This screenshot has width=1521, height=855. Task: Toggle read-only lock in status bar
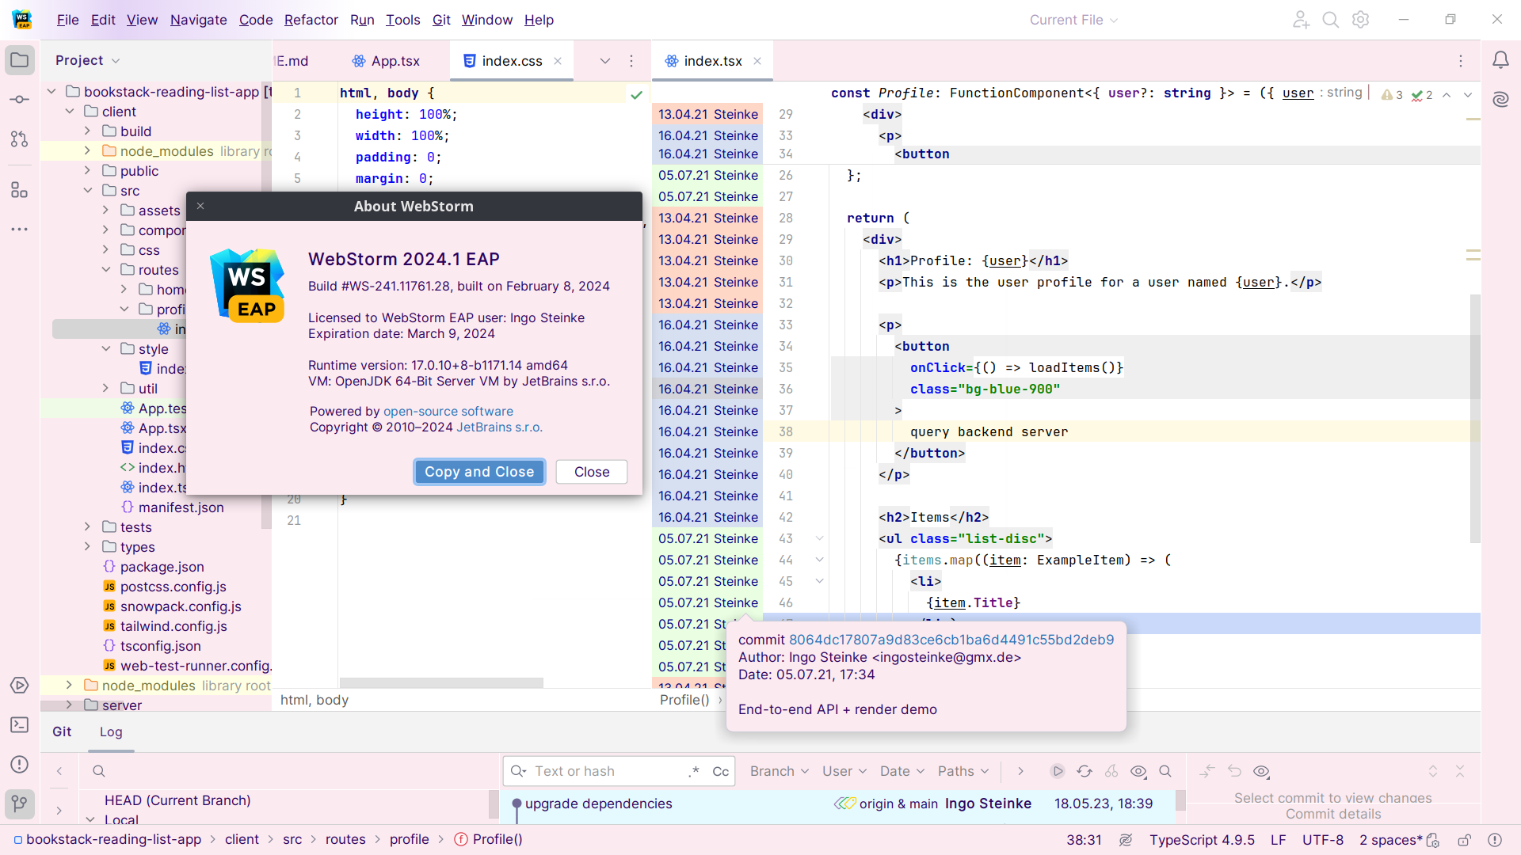(1465, 840)
